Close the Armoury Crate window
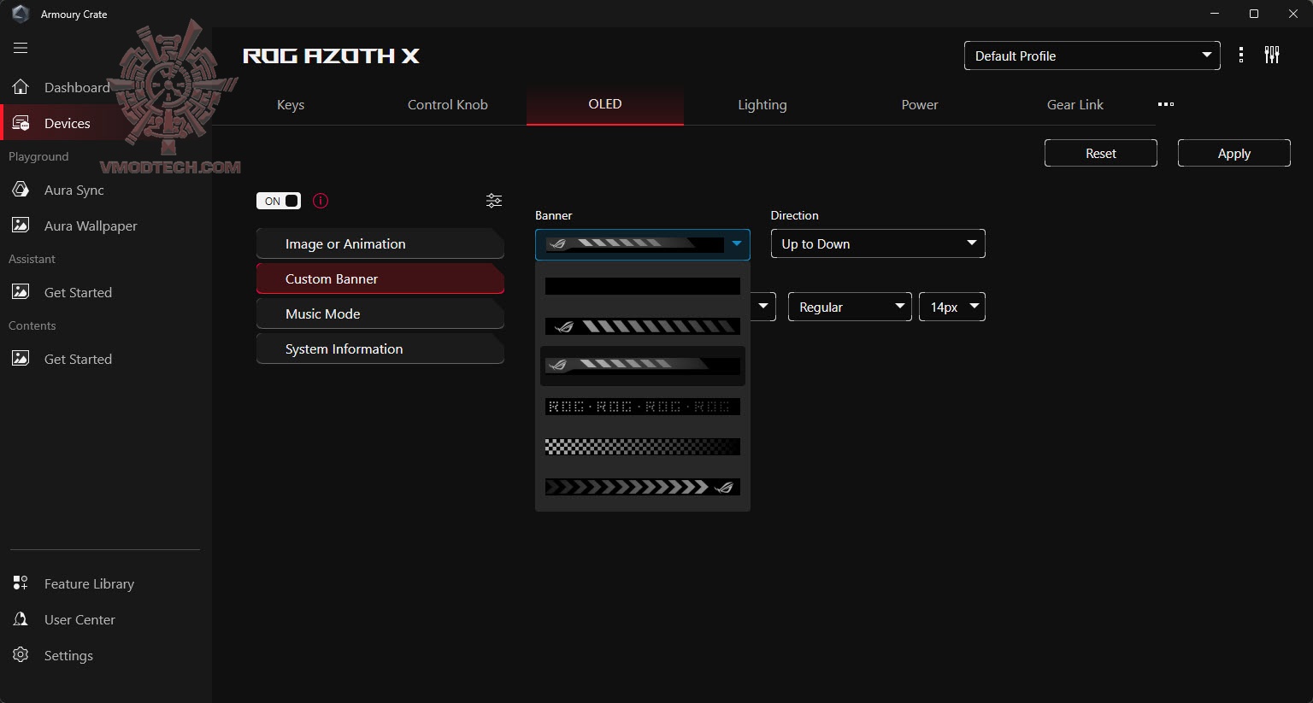Screen dimensions: 1313x703 (x=1293, y=14)
